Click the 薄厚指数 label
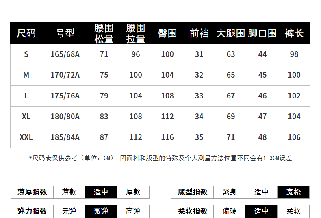Viewport: 321px width, 218px height. tap(32, 192)
